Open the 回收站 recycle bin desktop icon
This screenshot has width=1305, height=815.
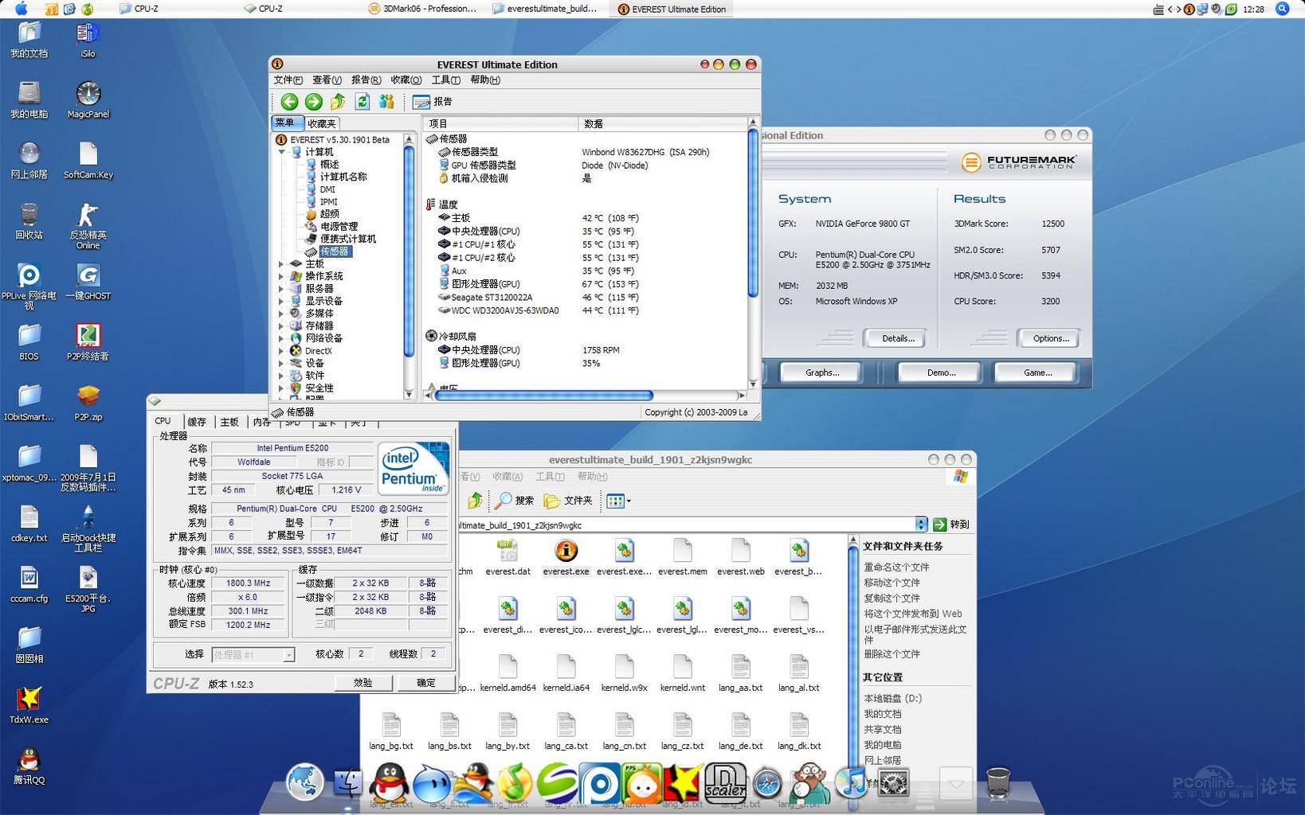(29, 216)
